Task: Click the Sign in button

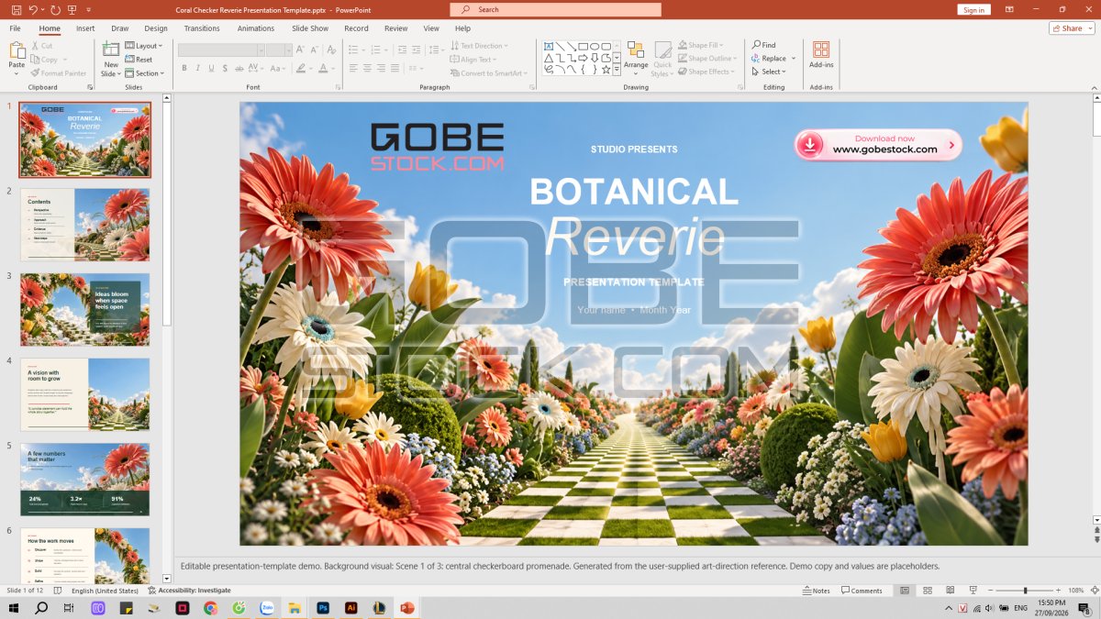Action: click(x=974, y=9)
